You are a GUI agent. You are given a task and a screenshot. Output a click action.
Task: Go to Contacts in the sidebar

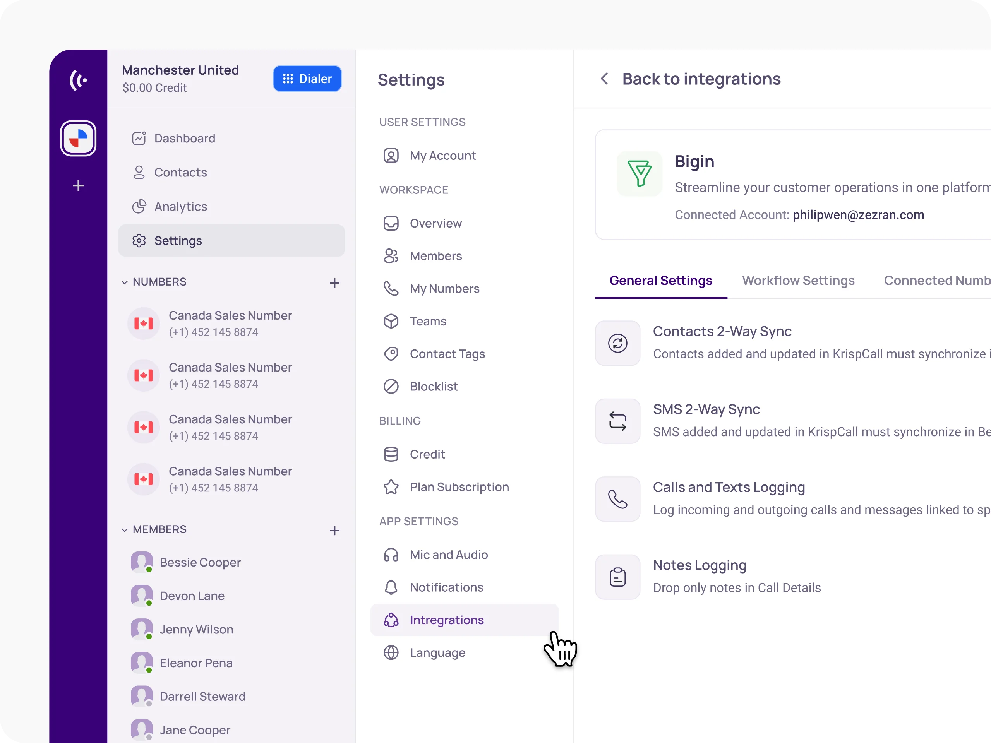(x=231, y=173)
